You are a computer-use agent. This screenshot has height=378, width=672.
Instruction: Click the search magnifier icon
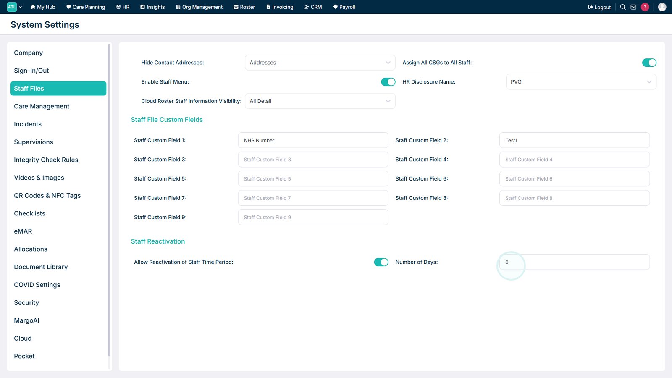[623, 7]
